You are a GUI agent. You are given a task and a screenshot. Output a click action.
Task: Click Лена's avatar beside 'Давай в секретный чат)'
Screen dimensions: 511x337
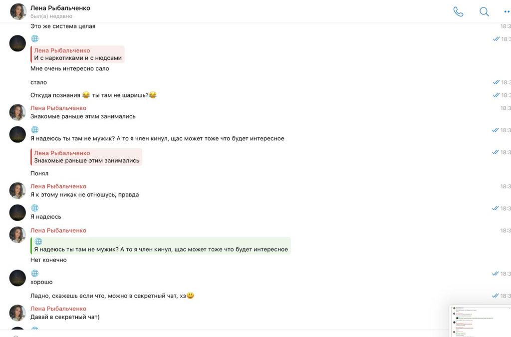(x=17, y=313)
